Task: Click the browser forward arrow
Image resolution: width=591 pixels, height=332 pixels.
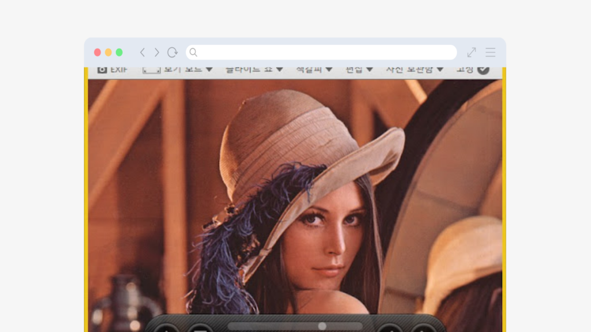Action: pos(156,52)
